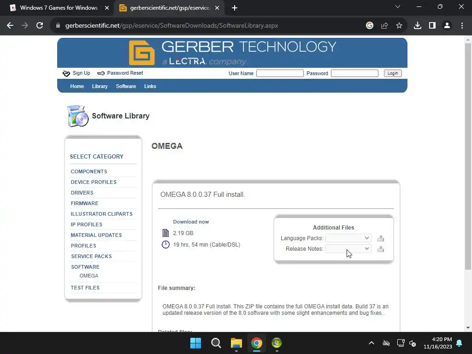Click the download time clock icon
This screenshot has height=354, width=472.
165,244
